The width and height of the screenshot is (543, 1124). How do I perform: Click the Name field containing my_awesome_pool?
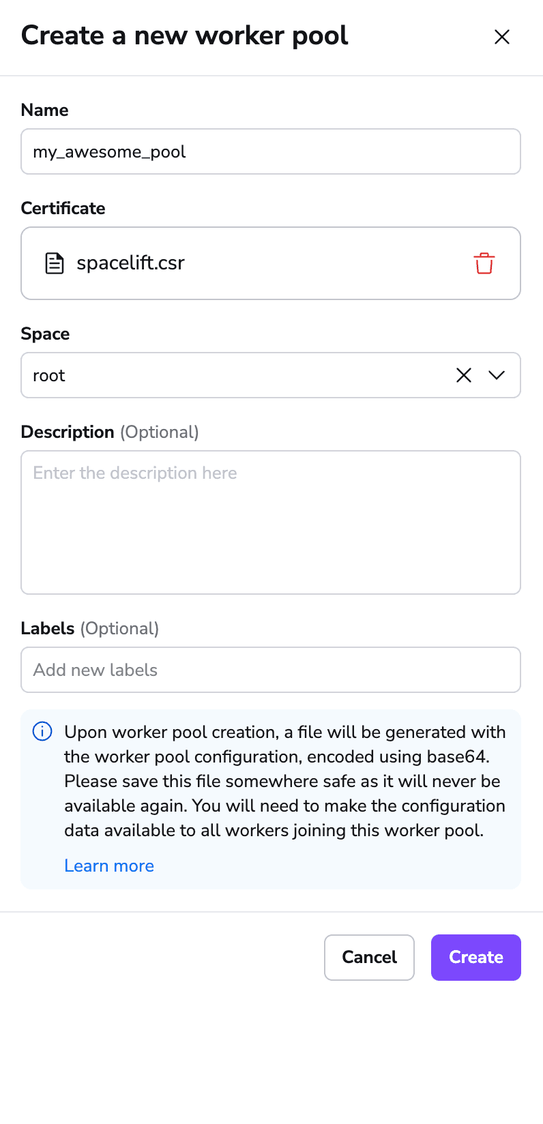pos(271,151)
